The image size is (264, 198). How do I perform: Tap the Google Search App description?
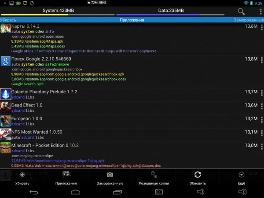tap(27, 84)
